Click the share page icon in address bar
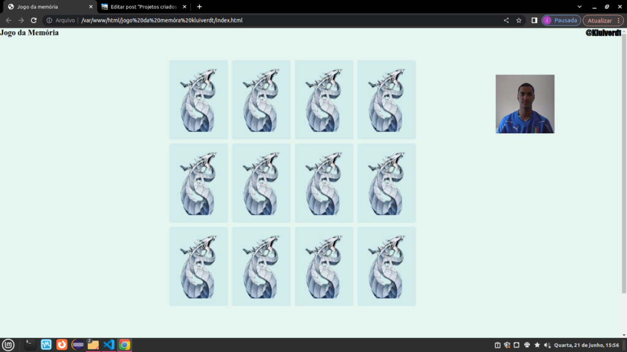The image size is (627, 352). coord(506,20)
